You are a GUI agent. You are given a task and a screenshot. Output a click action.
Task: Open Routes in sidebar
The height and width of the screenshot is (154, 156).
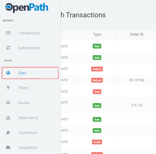[24, 103]
